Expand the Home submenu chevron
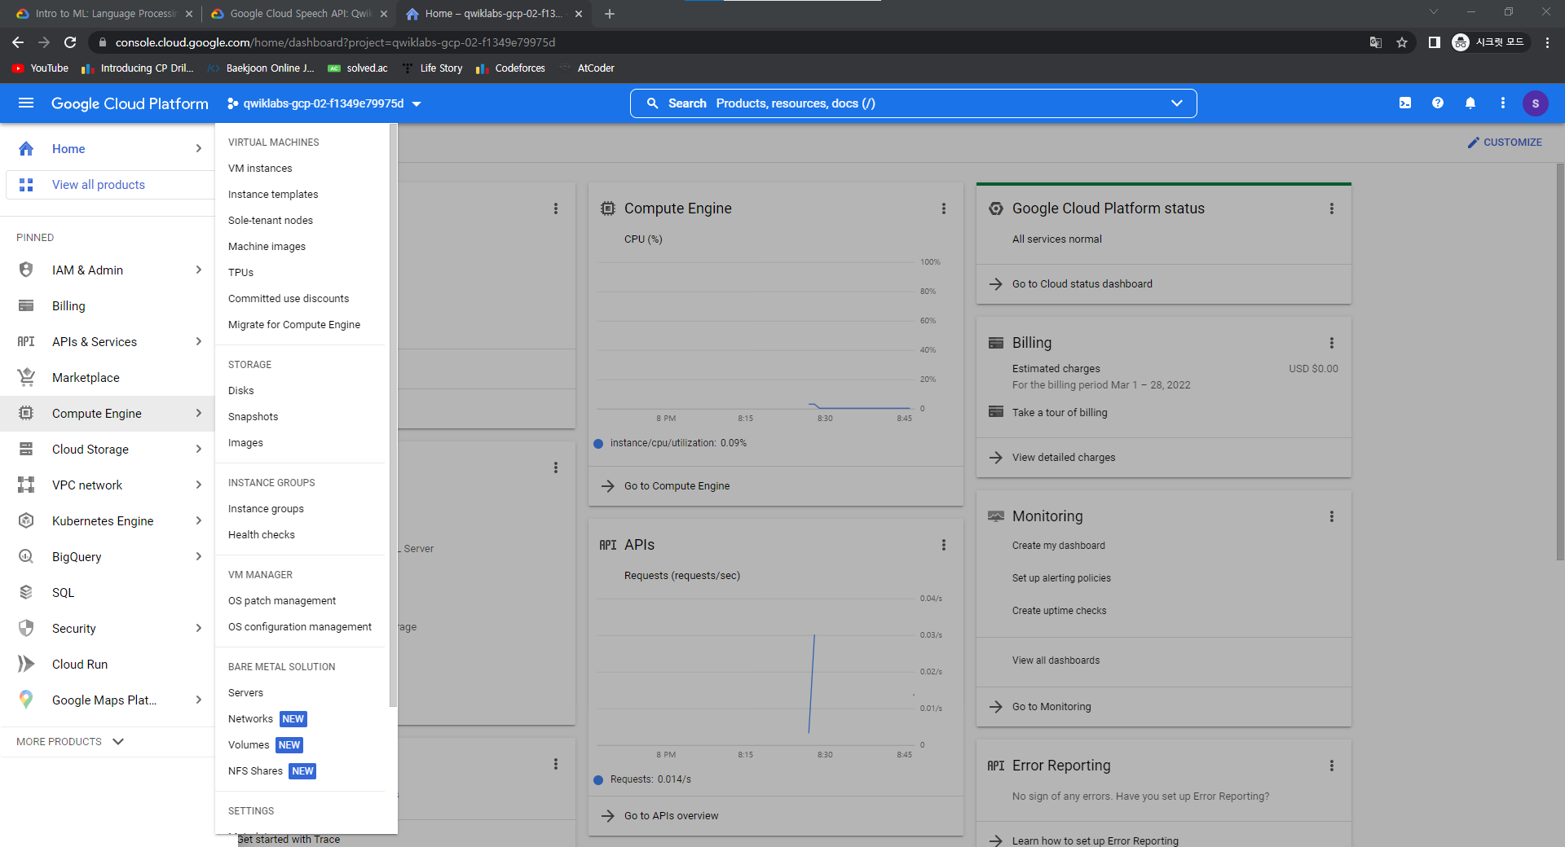 (198, 148)
